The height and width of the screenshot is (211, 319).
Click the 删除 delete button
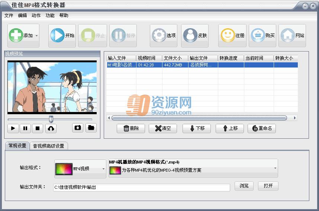pos(131,128)
